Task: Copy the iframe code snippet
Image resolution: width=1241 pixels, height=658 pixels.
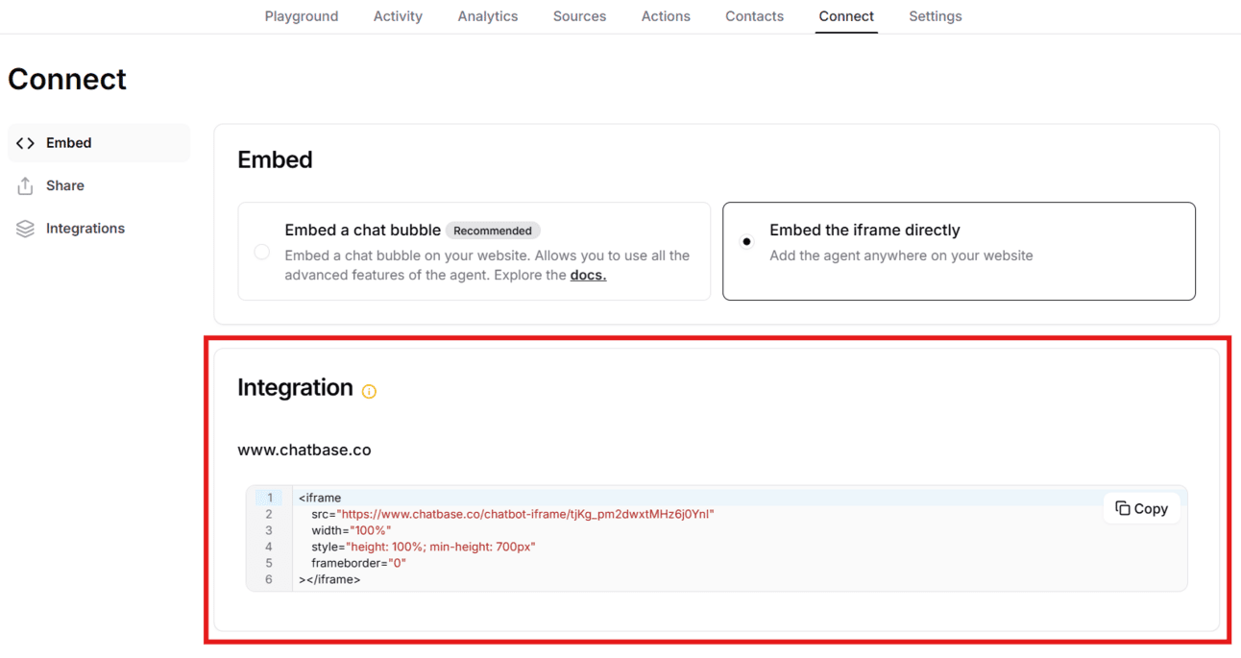Action: (1141, 508)
